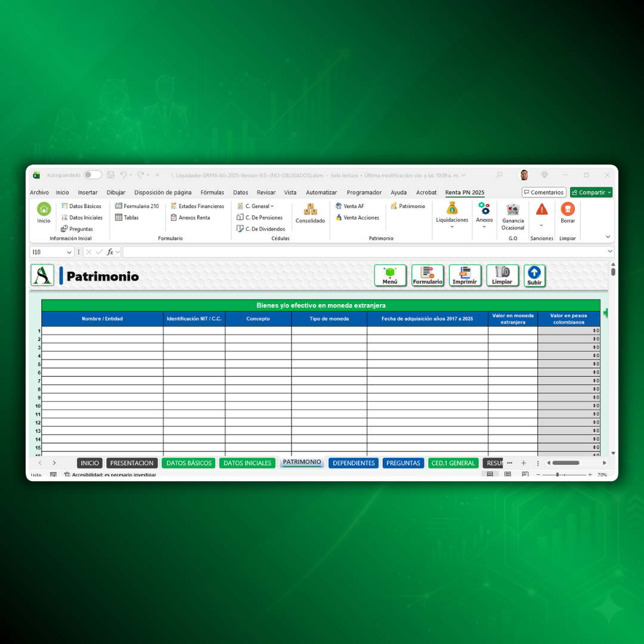Click the Subir arrow button
644x644 pixels.
coord(534,275)
